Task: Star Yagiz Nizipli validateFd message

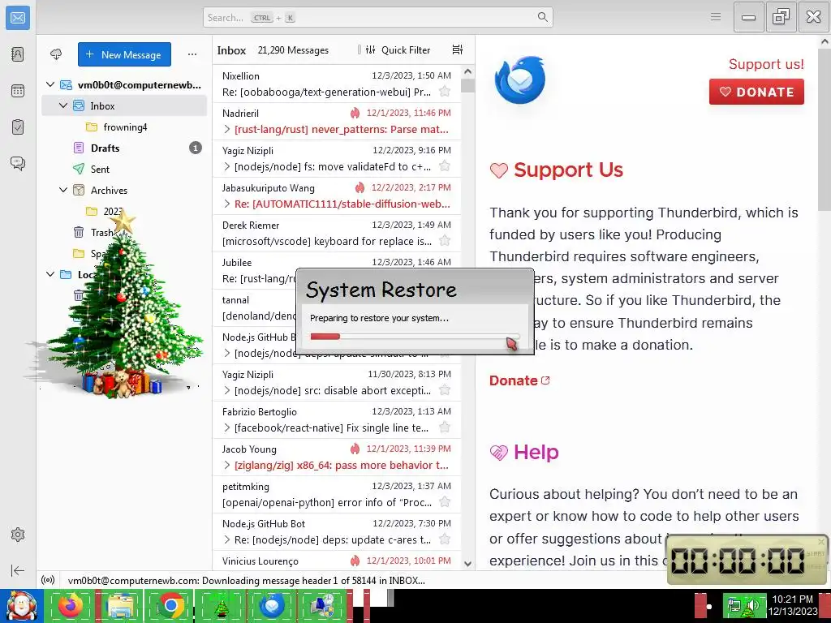Action: click(445, 165)
